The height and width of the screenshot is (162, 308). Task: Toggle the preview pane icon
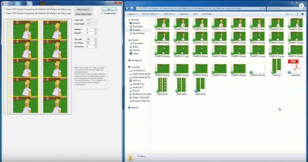point(297,14)
